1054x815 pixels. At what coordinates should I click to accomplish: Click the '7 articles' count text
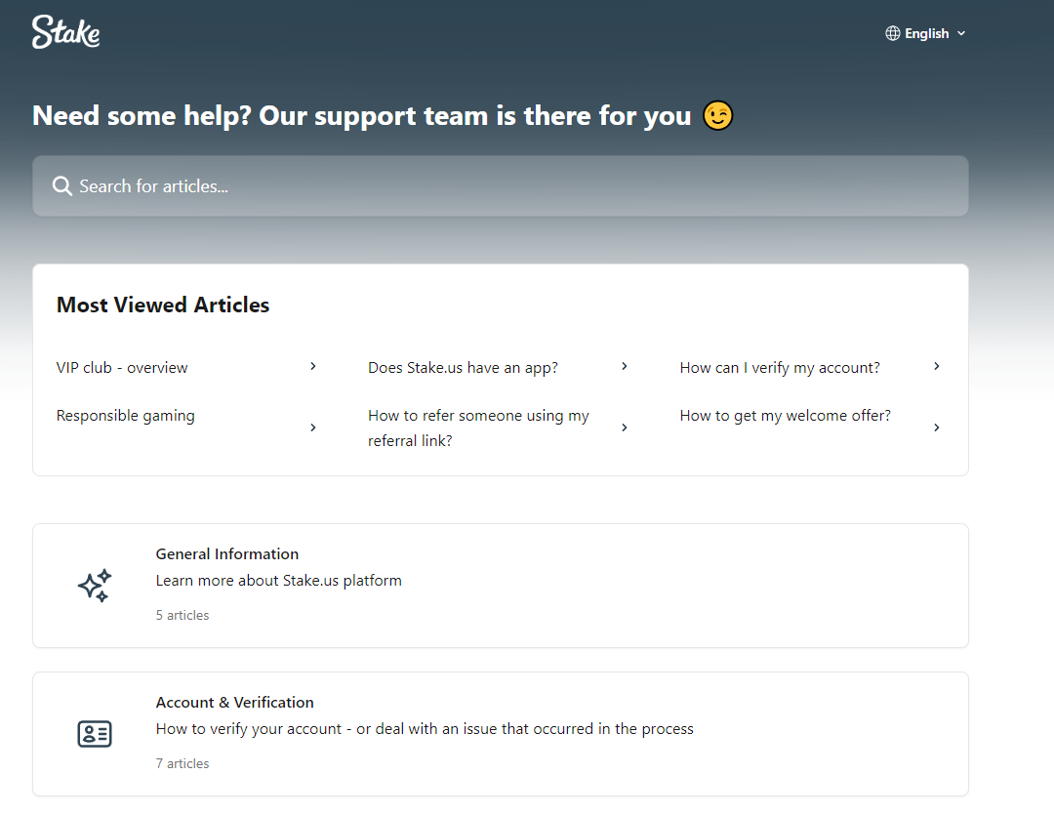(182, 764)
